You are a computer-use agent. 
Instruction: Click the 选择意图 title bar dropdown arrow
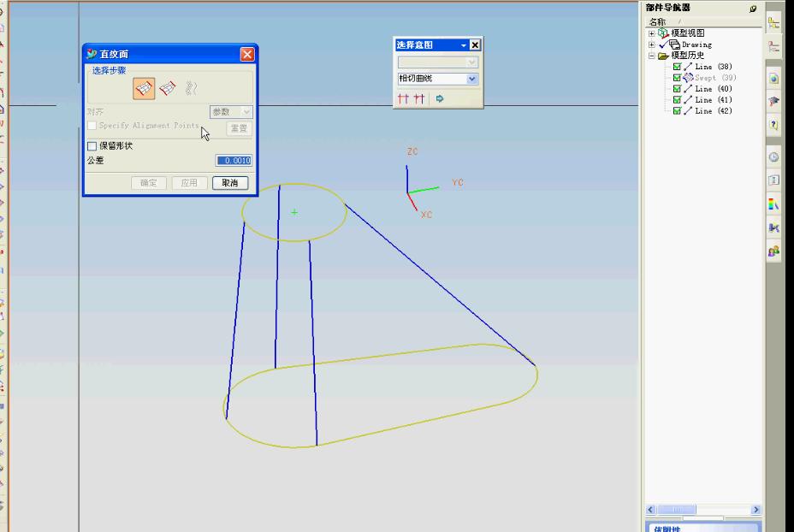464,45
